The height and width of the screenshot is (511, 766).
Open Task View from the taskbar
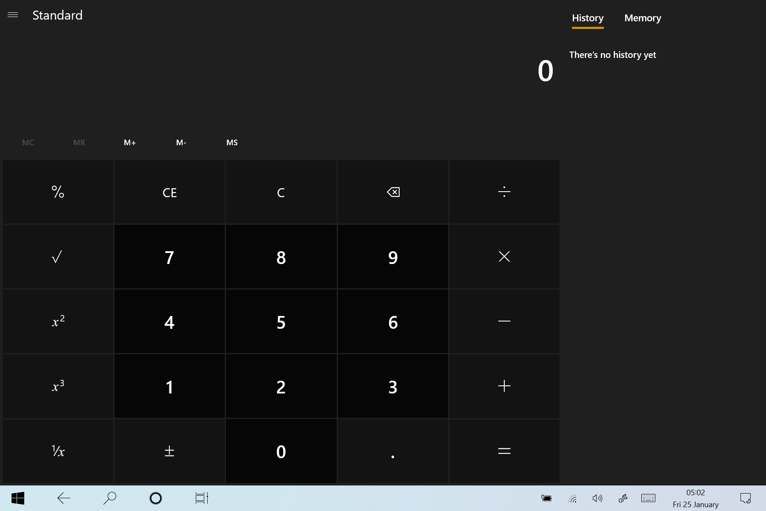[x=202, y=497]
